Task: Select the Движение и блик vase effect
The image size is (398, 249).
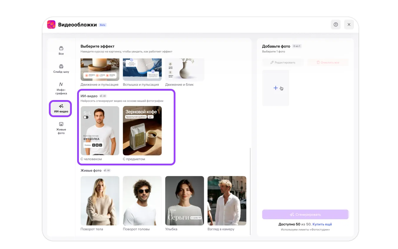Action: (x=185, y=70)
